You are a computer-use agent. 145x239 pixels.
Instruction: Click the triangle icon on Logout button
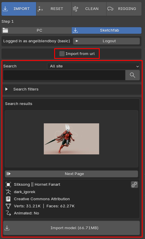tap(77, 41)
